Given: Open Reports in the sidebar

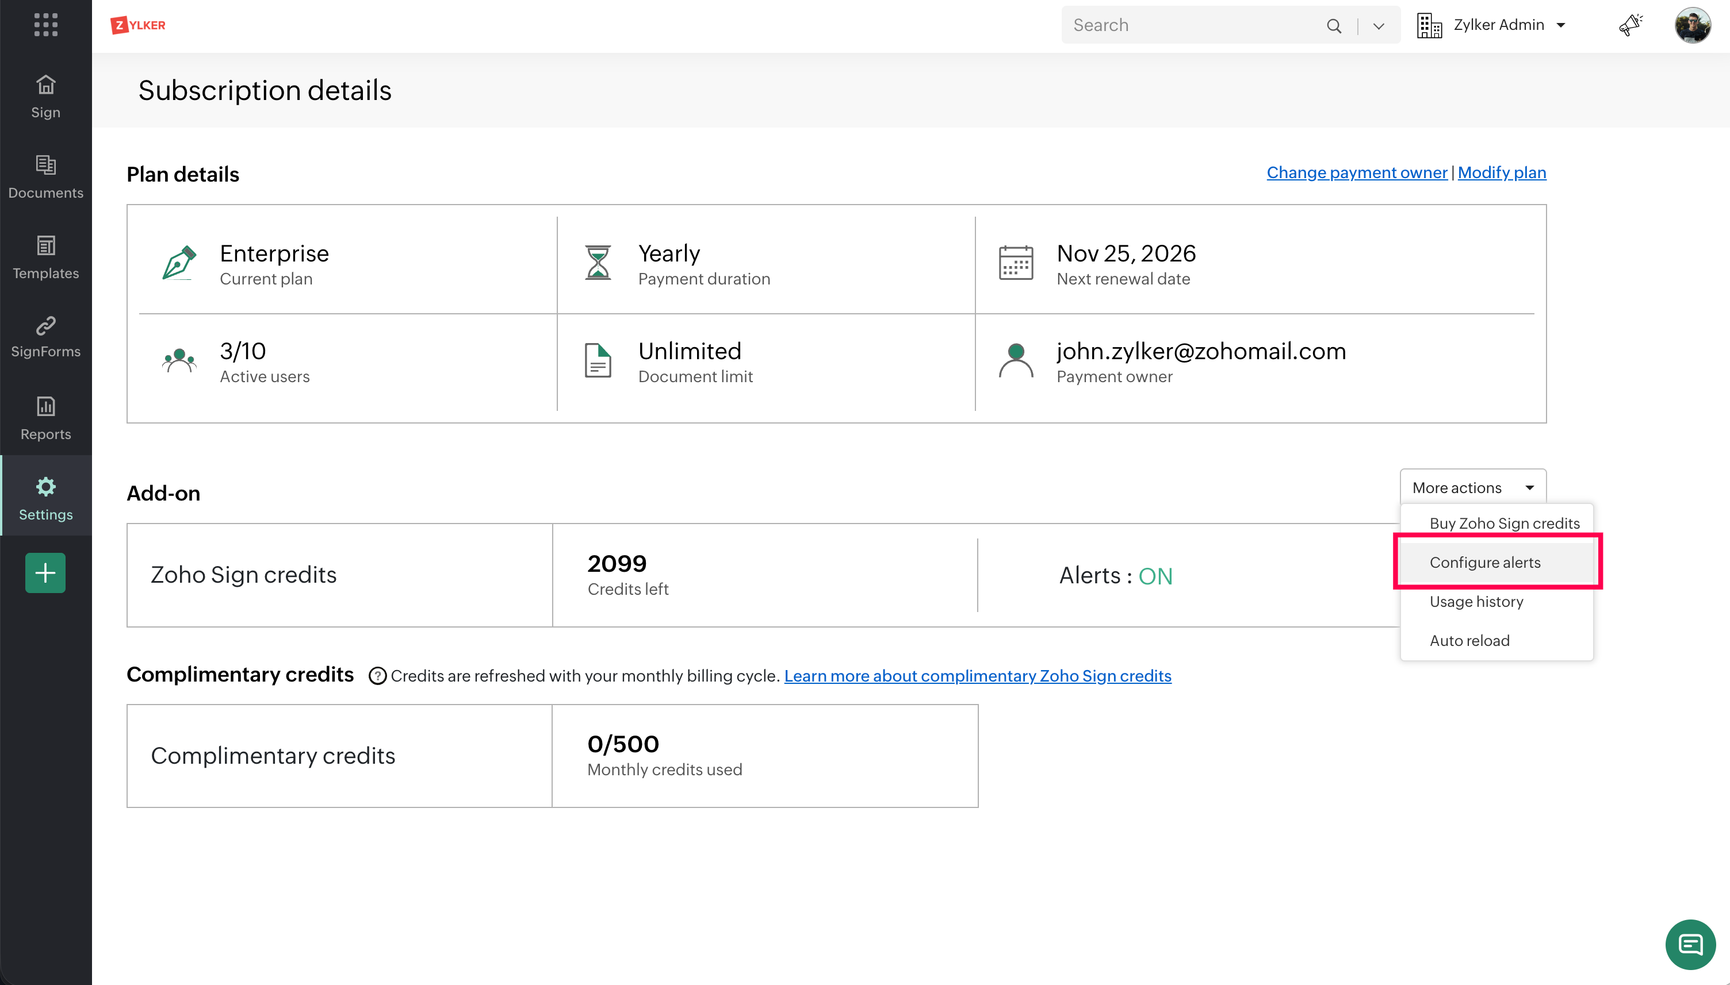Looking at the screenshot, I should [x=45, y=418].
